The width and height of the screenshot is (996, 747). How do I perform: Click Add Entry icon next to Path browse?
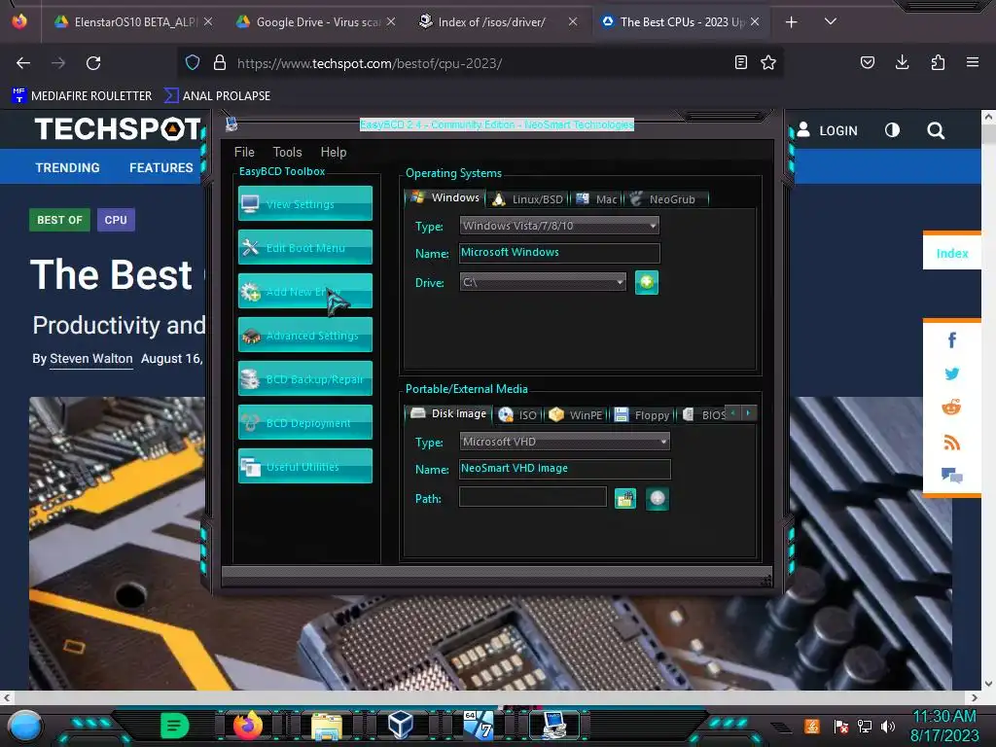click(658, 499)
